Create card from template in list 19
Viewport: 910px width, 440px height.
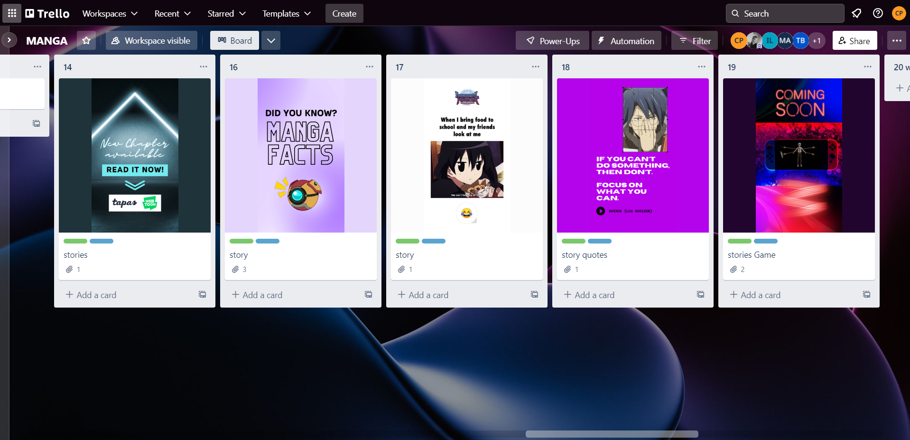(867, 294)
